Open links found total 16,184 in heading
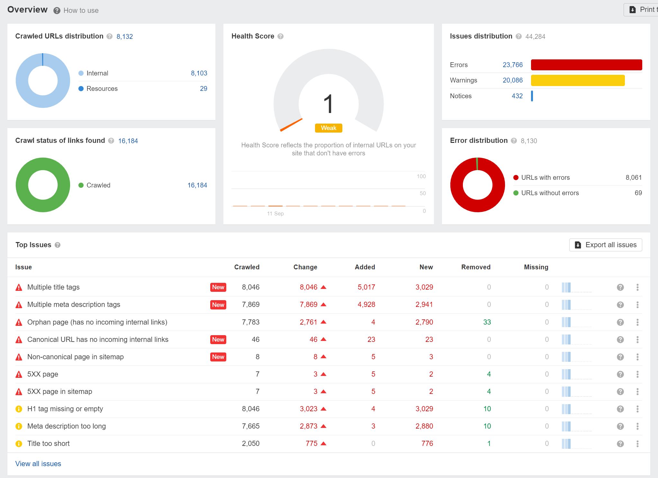 coord(128,141)
